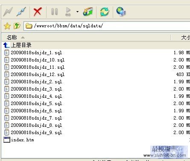Open dropdown arrow beside the go button
190x161 pixels.
pyautogui.click(x=77, y=12)
